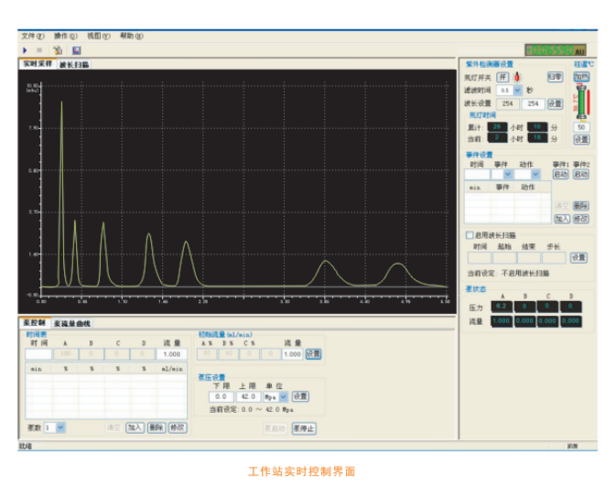Click the min column header in time table
The width and height of the screenshot is (615, 486).
tap(36, 369)
